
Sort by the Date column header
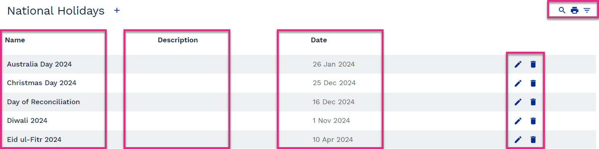319,40
